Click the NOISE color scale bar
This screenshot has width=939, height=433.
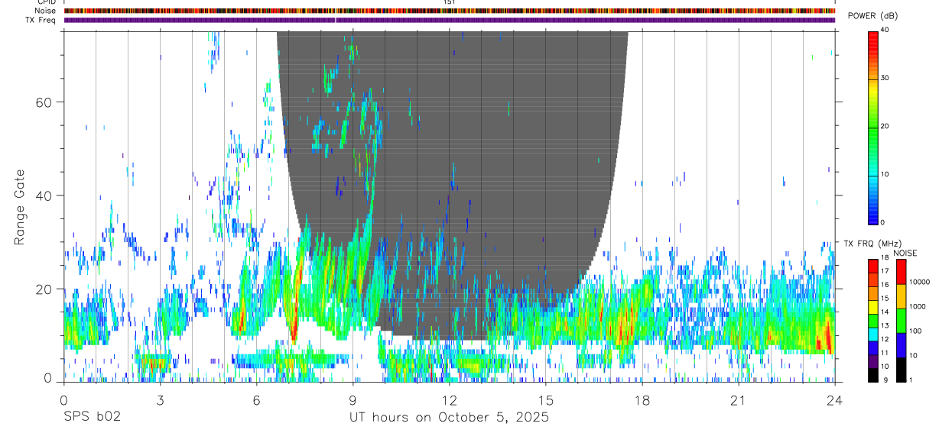(x=900, y=320)
